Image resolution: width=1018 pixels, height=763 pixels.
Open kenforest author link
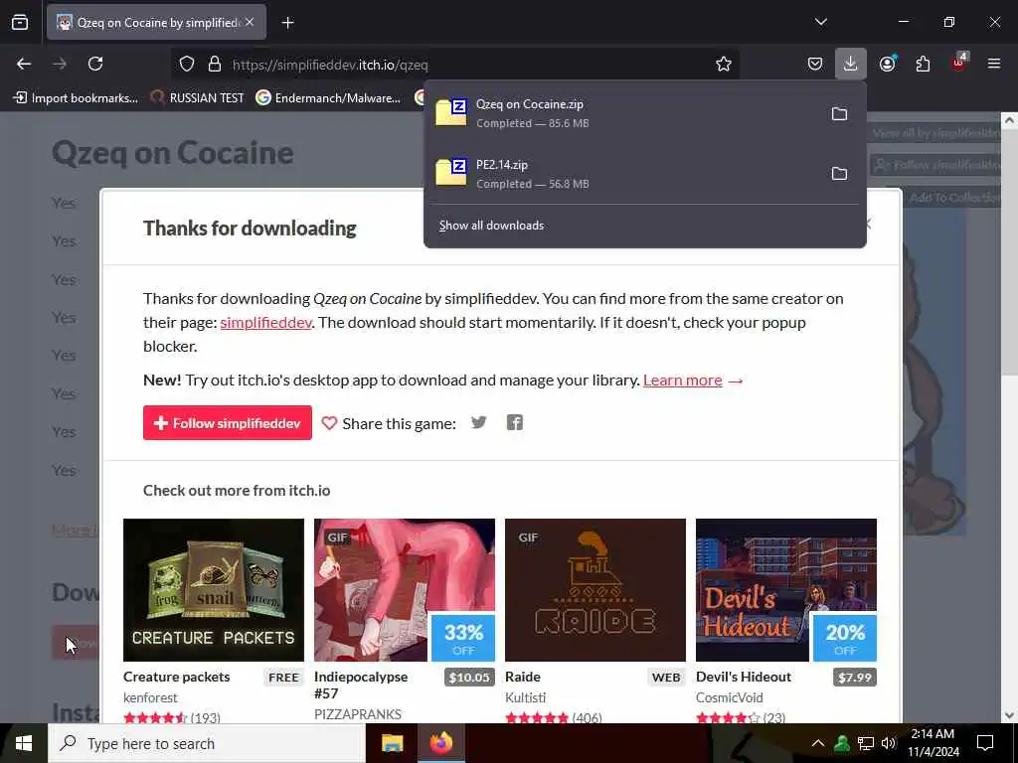[150, 697]
